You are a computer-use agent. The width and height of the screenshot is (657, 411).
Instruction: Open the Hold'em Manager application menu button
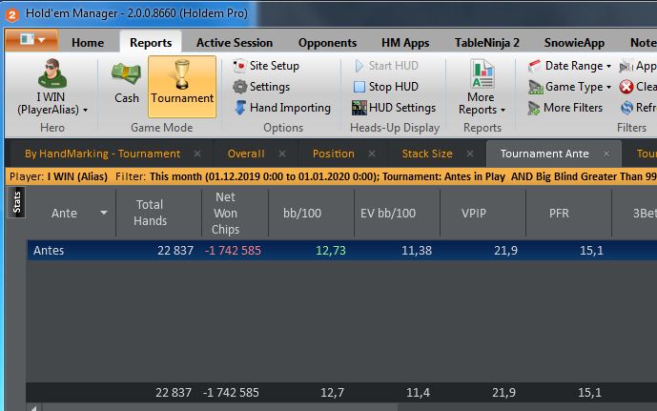[x=31, y=40]
